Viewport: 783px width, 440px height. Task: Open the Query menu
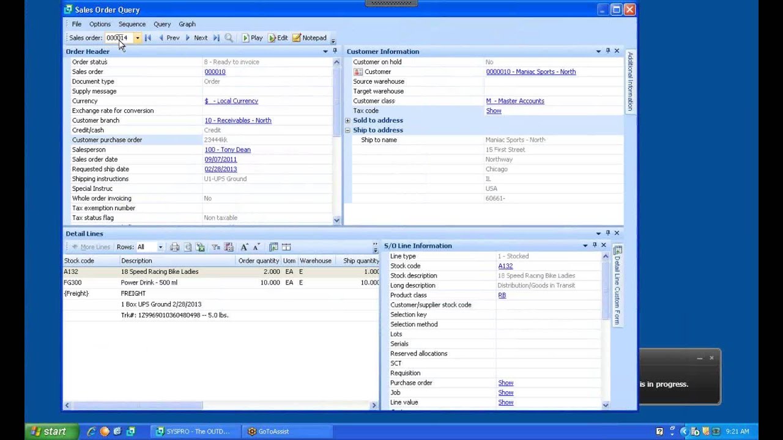162,24
